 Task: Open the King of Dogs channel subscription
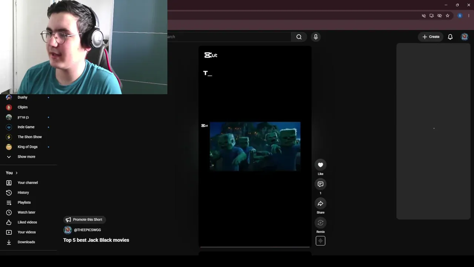tap(28, 147)
